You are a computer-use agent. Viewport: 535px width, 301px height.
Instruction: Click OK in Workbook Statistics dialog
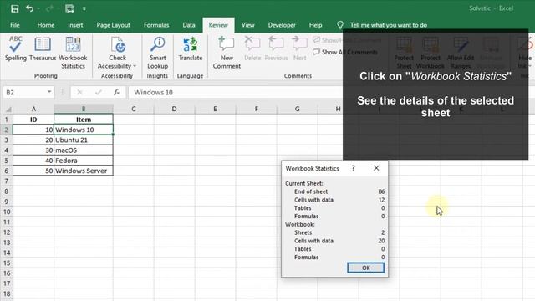(365, 268)
